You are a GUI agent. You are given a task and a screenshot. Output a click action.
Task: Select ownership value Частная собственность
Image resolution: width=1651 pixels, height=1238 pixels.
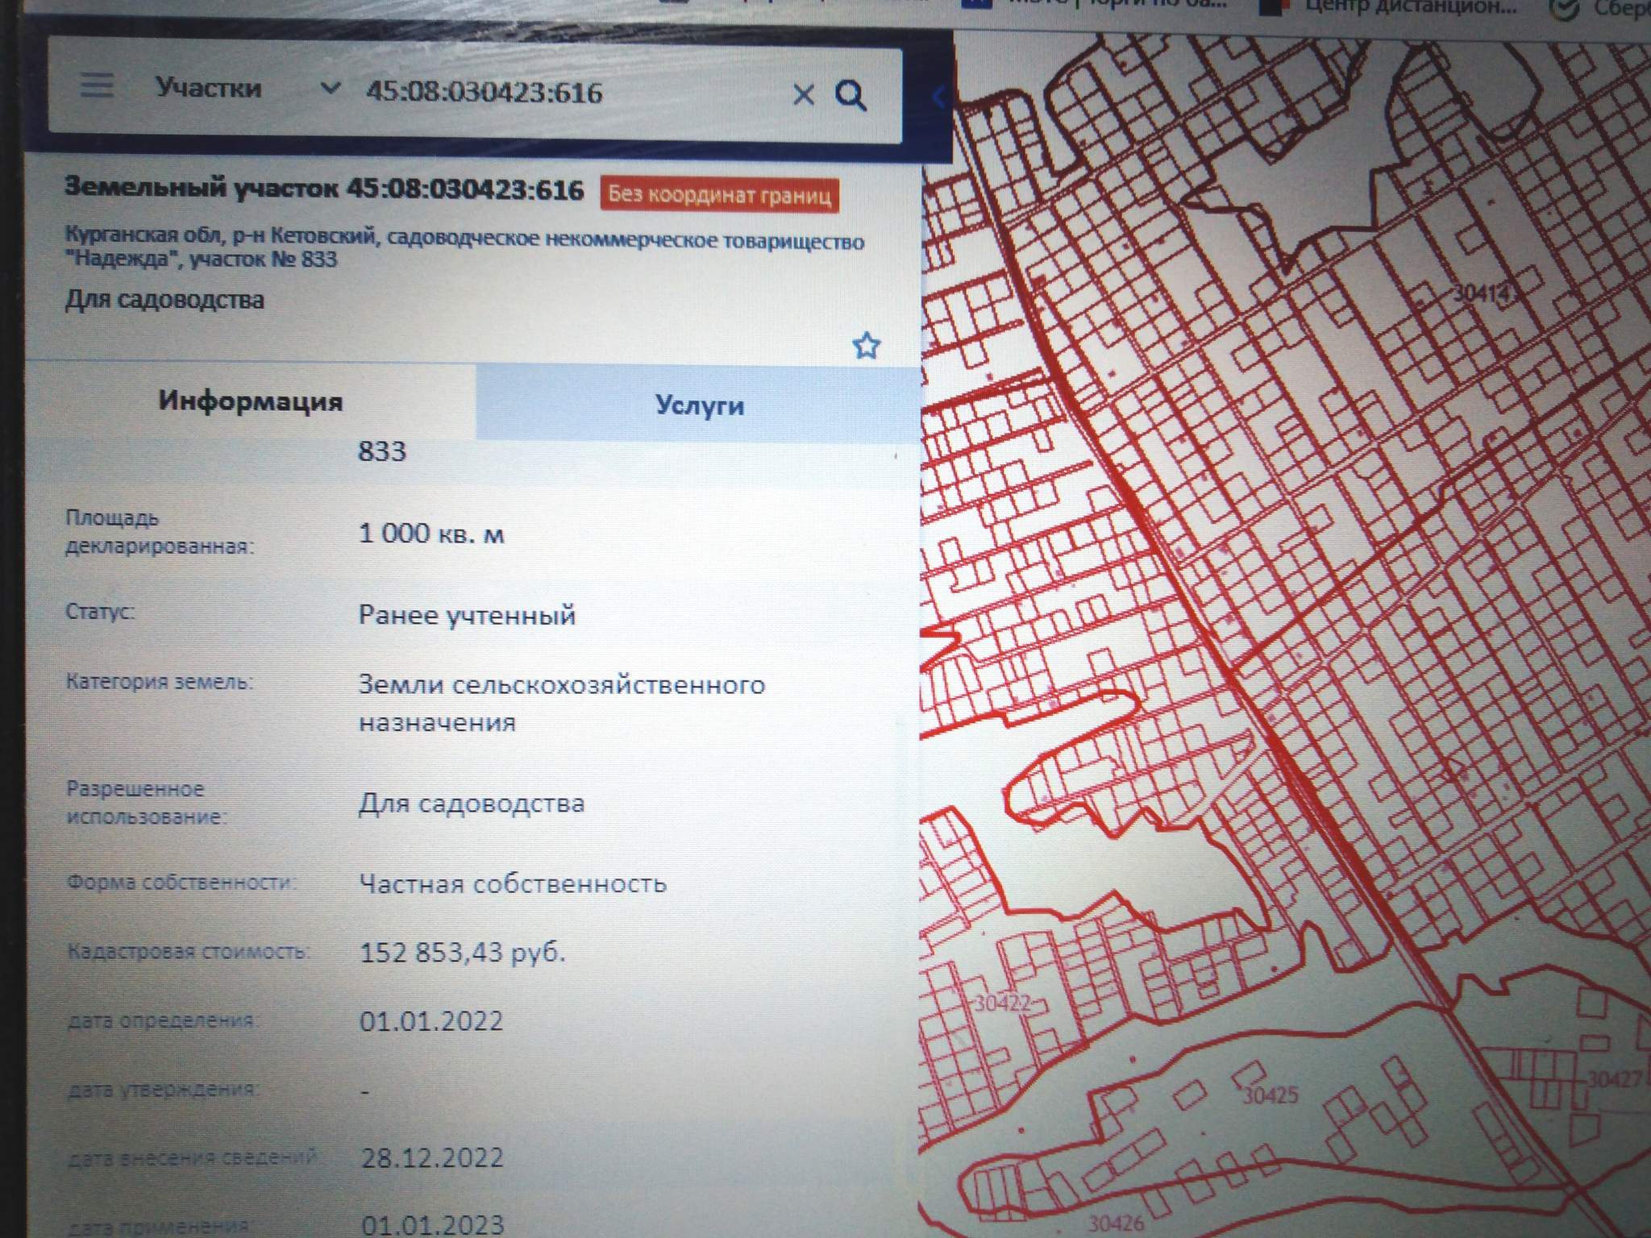click(x=513, y=884)
